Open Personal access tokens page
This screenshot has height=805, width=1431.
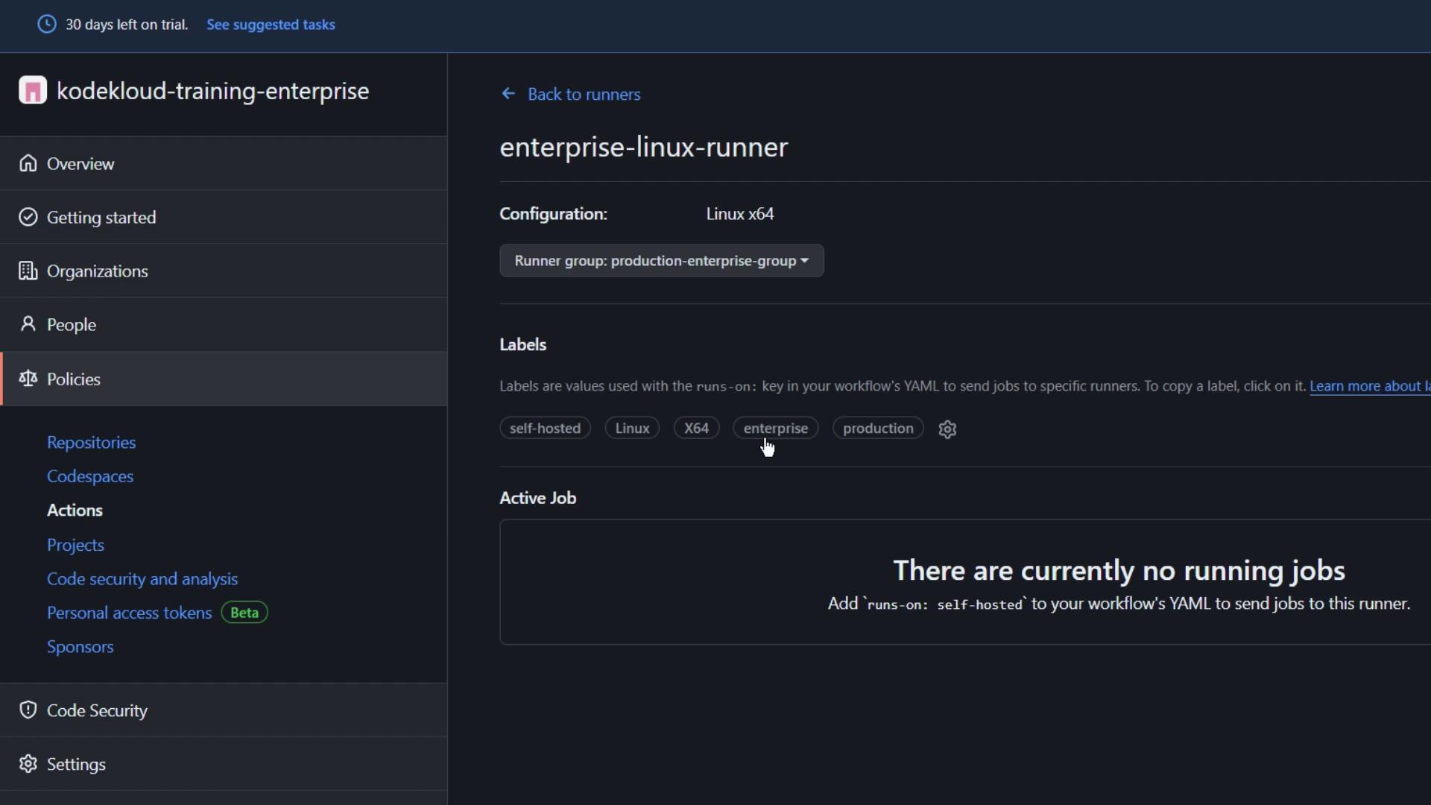(129, 613)
